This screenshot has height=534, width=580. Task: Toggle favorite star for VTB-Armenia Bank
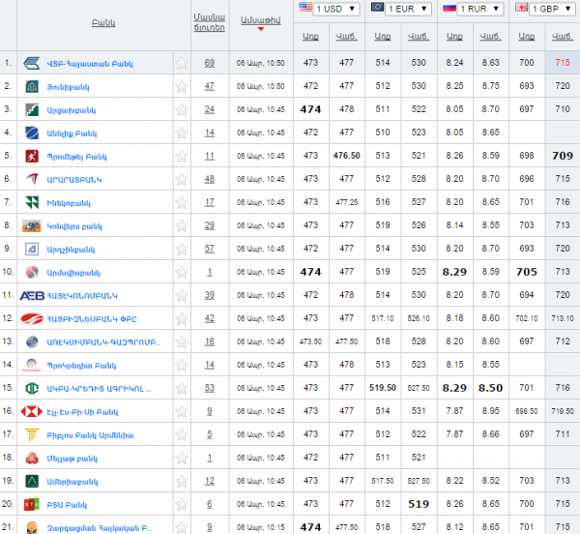coord(181,64)
